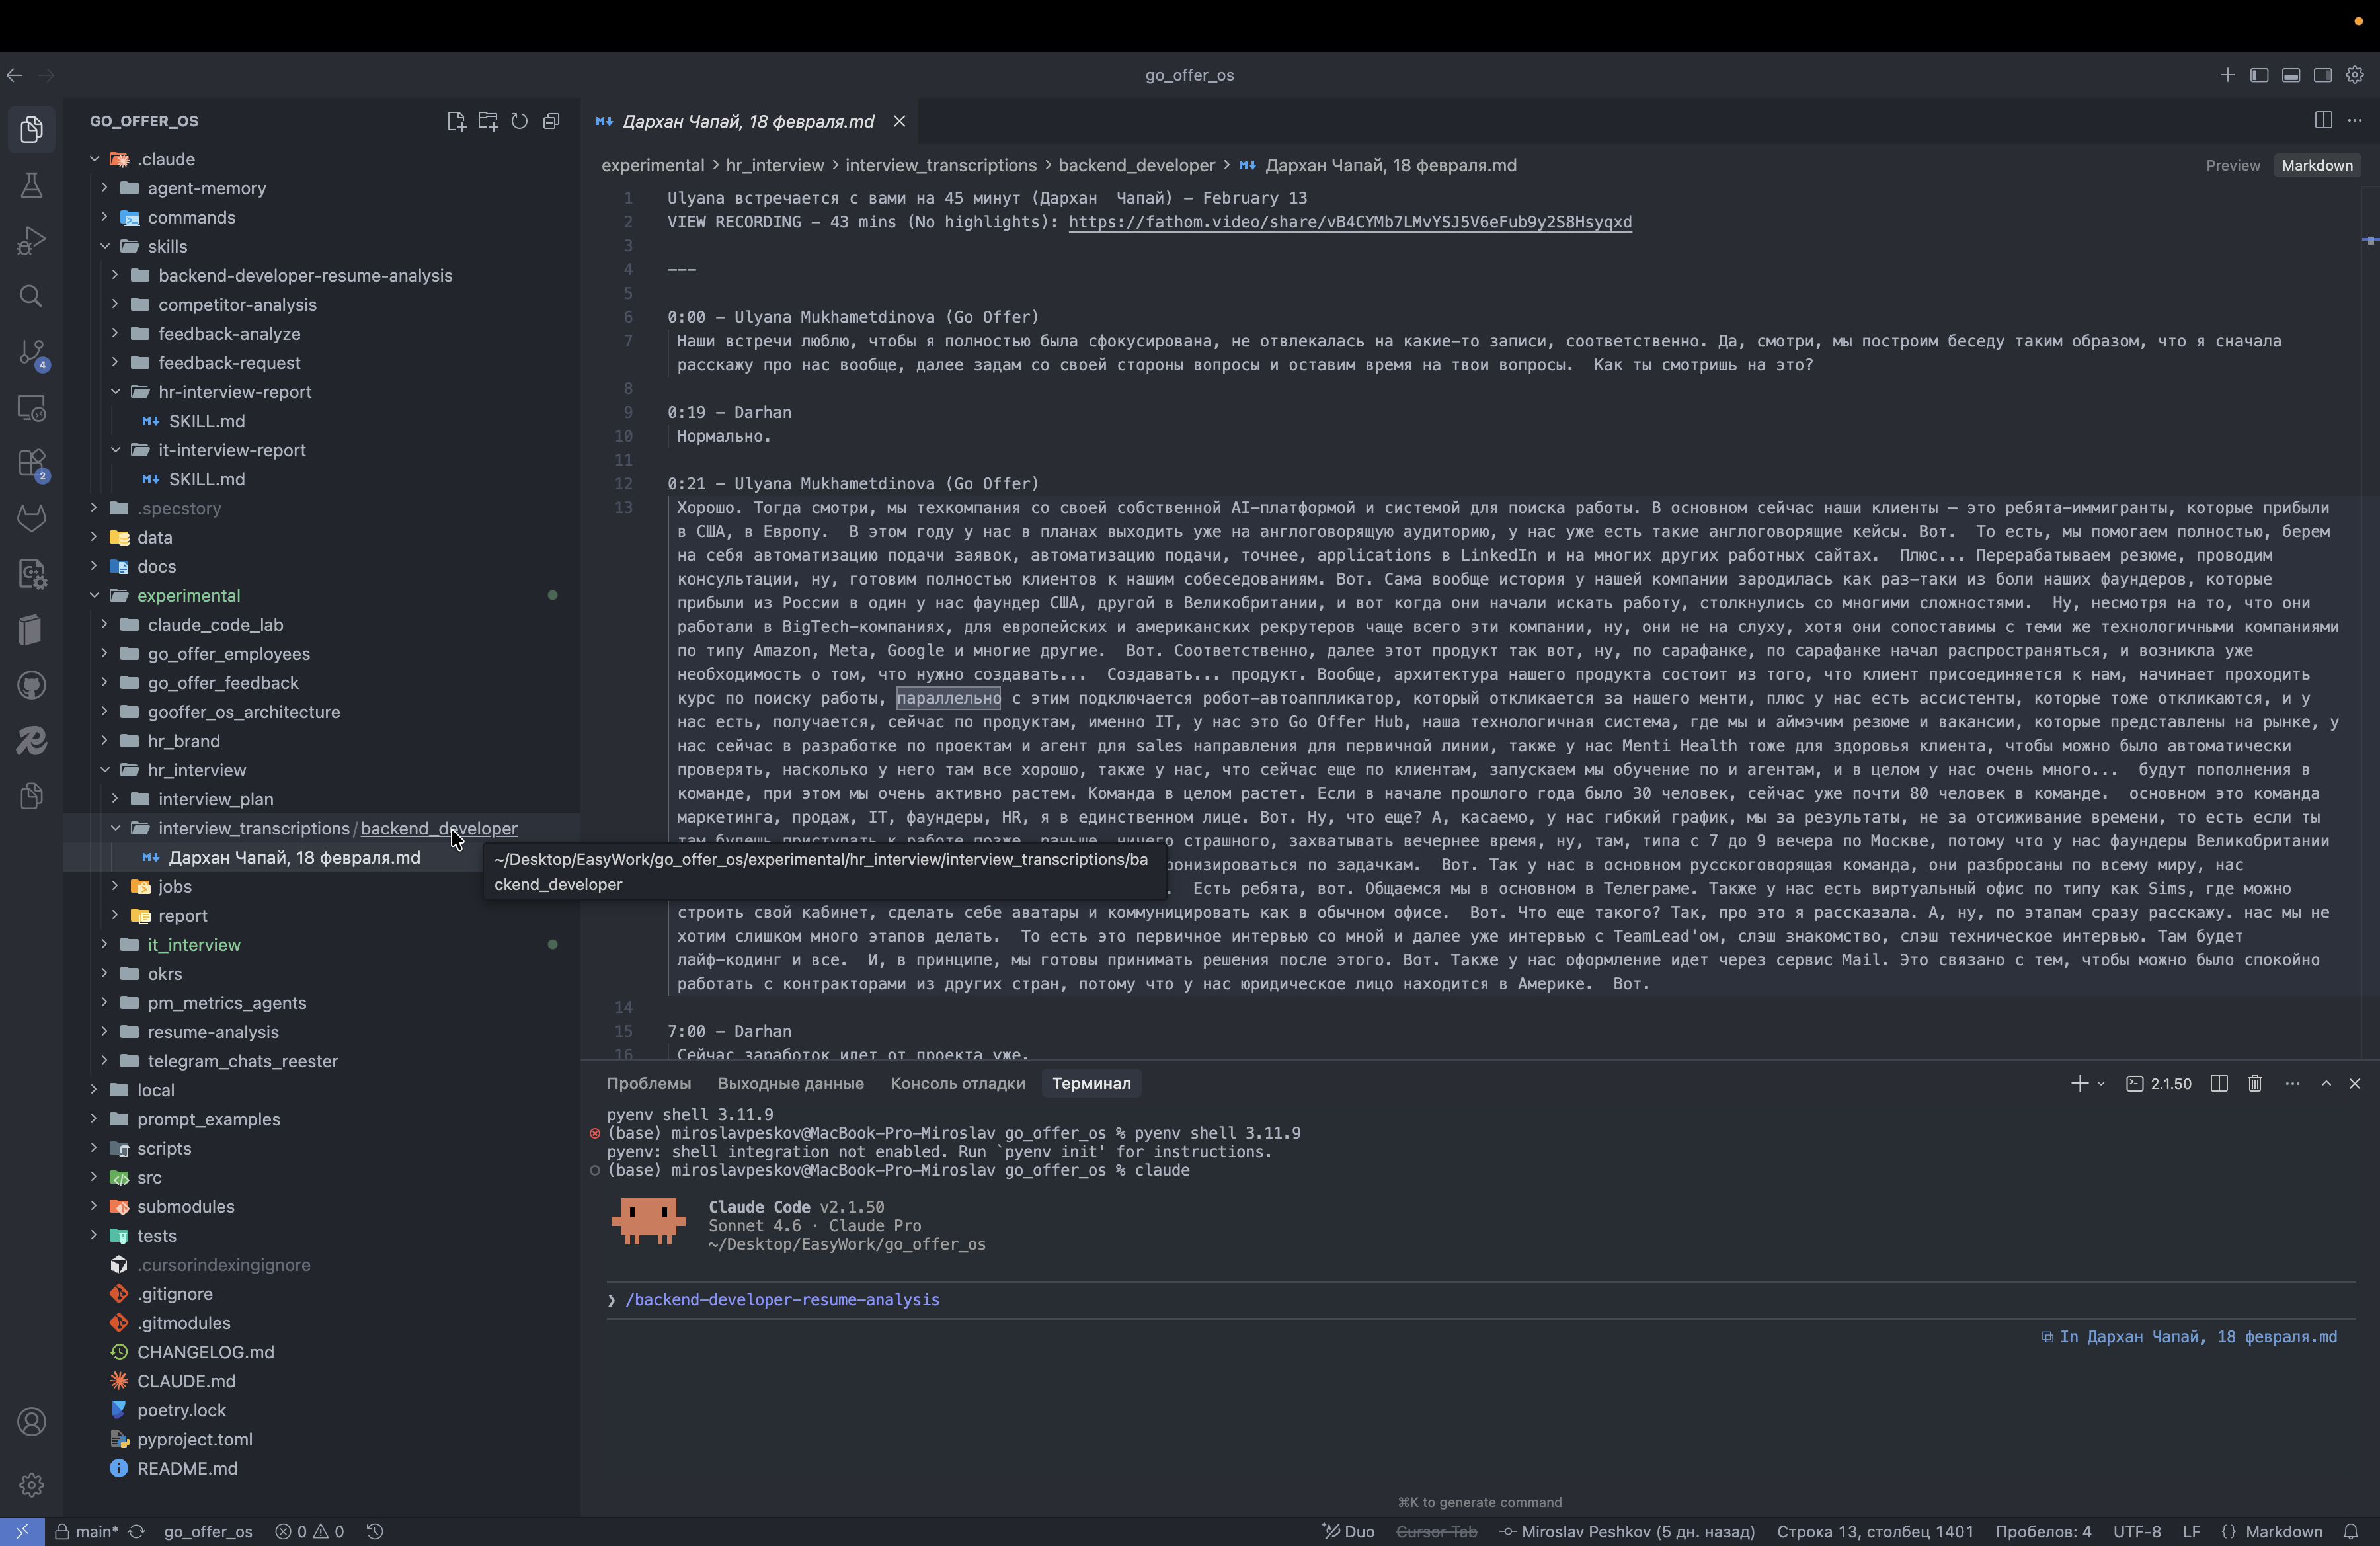
Task: Open the fathom.video recording link
Action: tap(1350, 222)
